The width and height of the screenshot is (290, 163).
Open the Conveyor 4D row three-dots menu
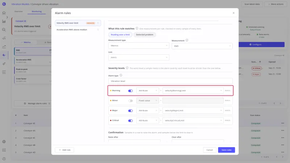pyautogui.click(x=283, y=152)
